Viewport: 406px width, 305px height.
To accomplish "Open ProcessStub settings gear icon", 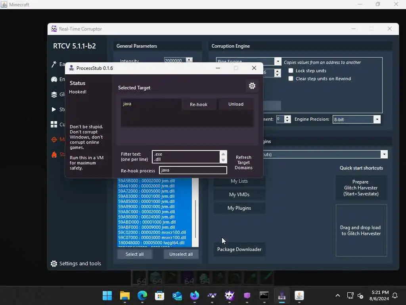I will (252, 86).
